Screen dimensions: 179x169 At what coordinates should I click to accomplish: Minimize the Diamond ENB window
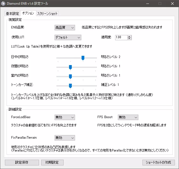[148, 4]
